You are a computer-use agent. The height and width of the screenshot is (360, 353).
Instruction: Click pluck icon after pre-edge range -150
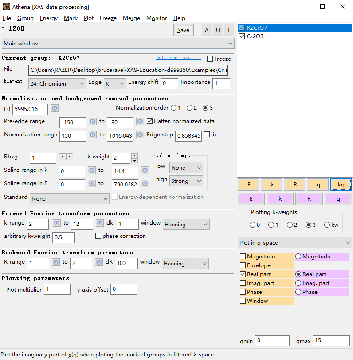(93, 122)
